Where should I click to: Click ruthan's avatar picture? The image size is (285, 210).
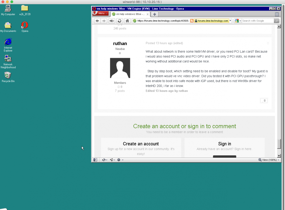click(120, 68)
